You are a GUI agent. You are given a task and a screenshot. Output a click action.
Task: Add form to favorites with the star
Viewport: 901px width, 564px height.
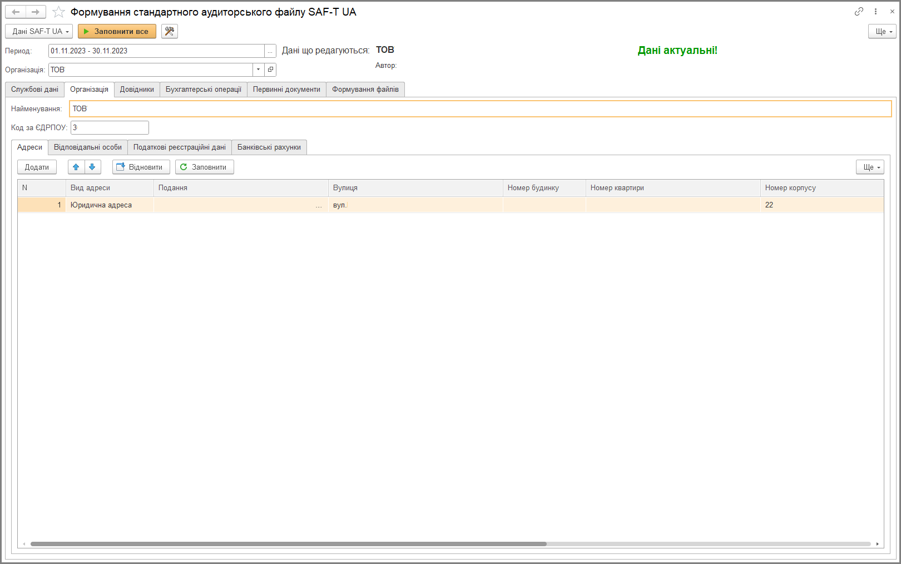58,12
